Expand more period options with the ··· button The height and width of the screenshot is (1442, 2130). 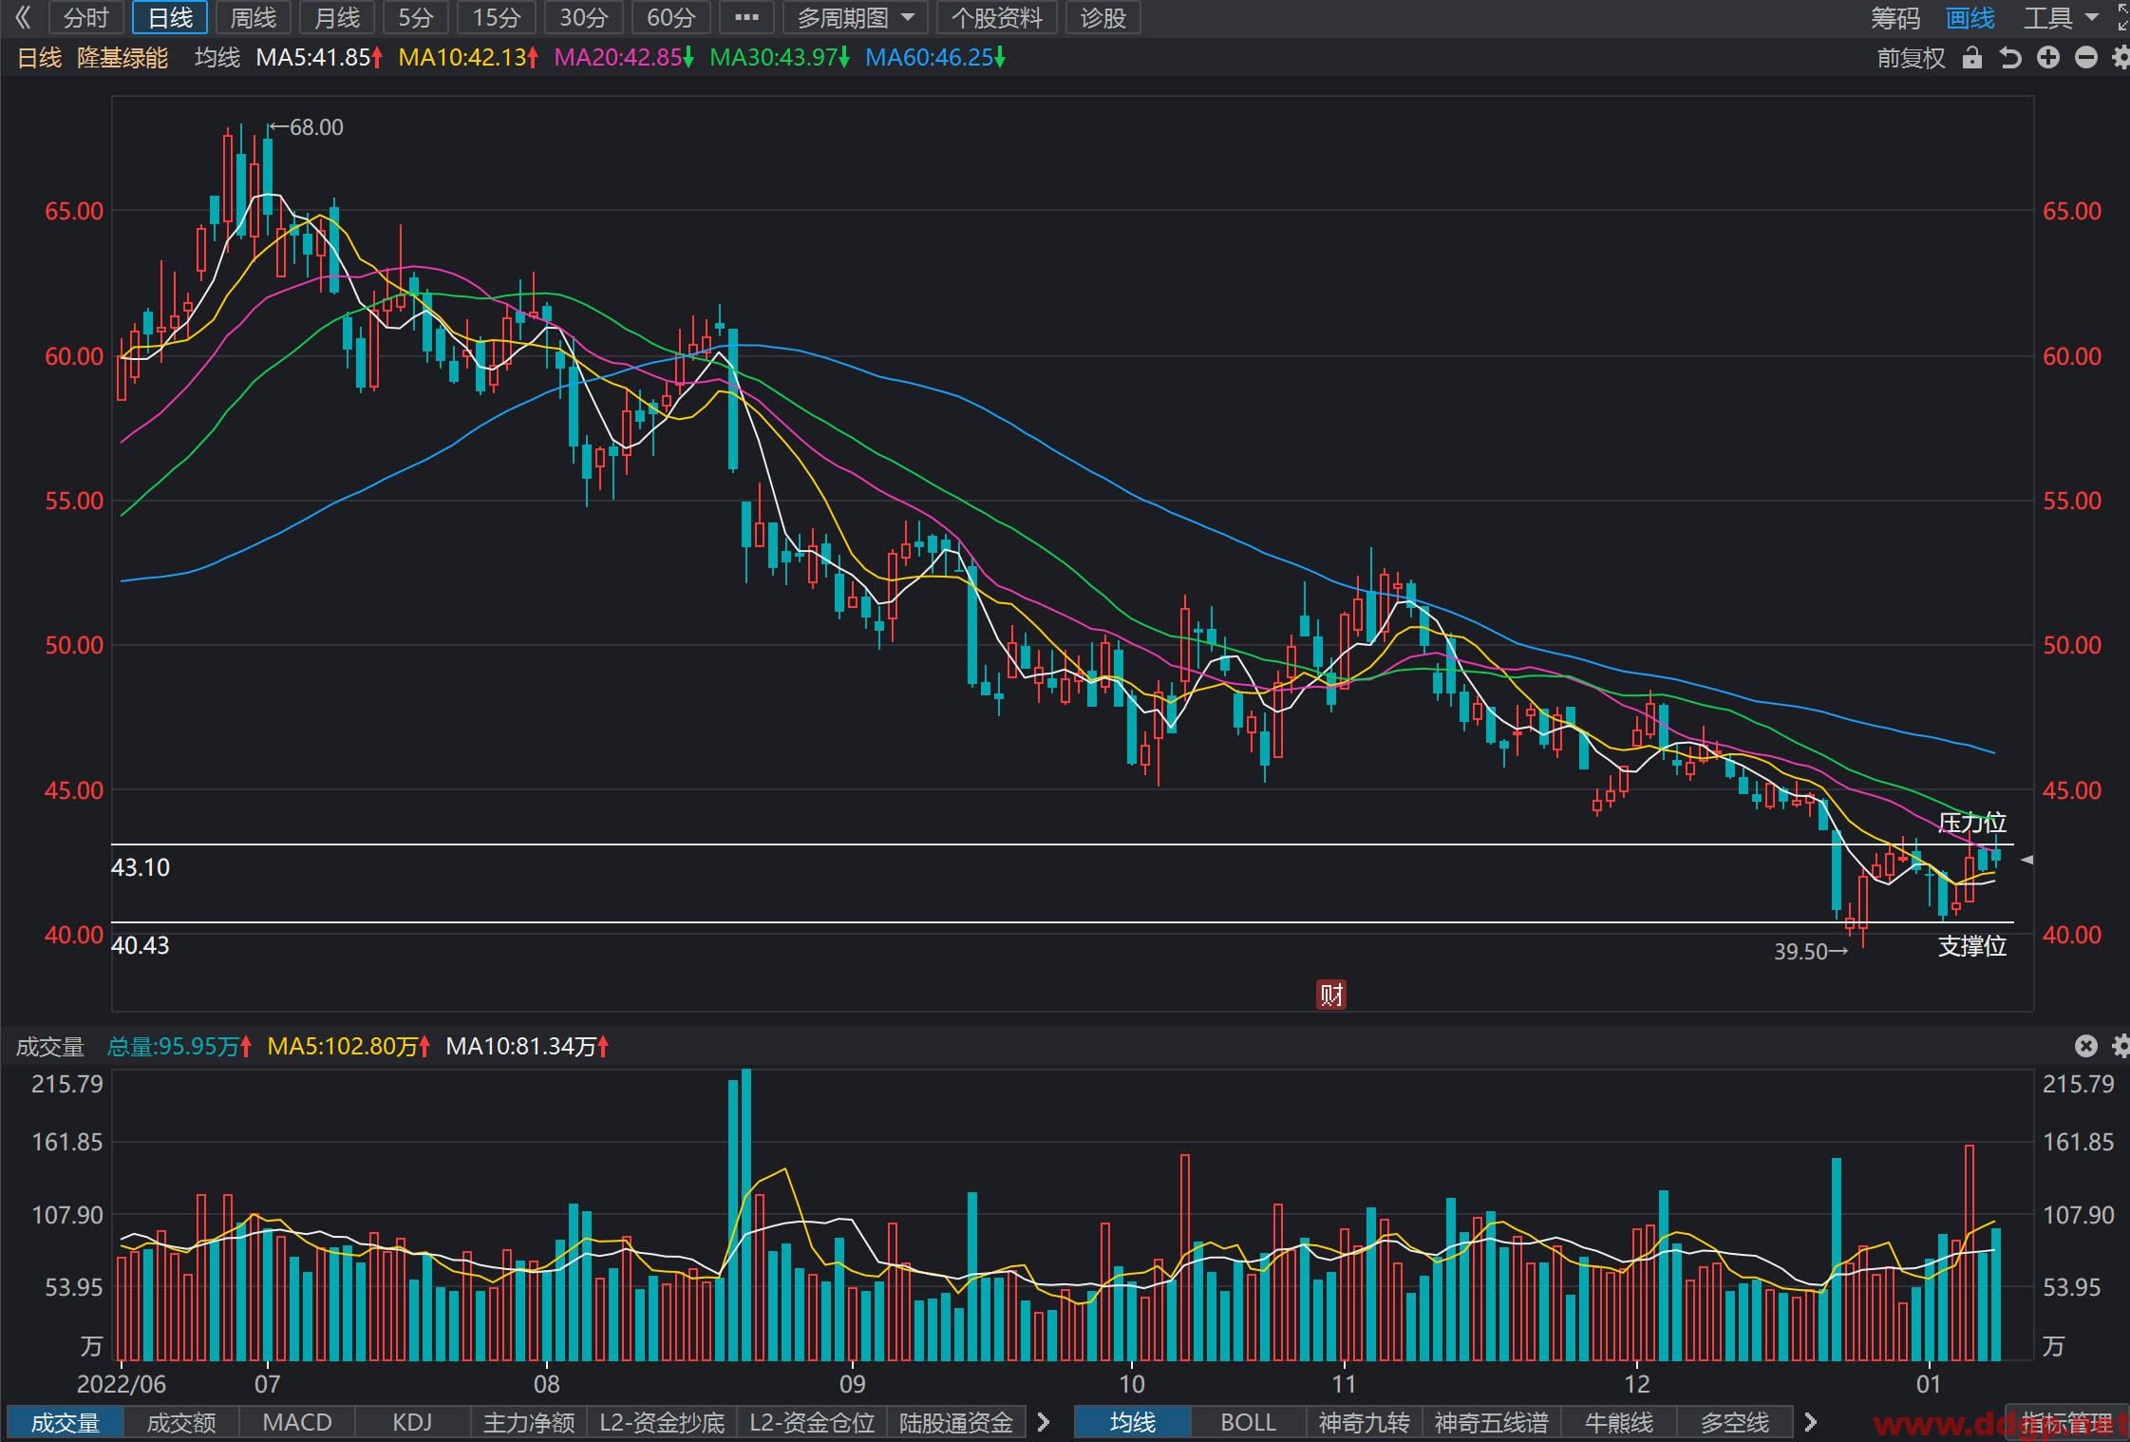click(x=746, y=18)
